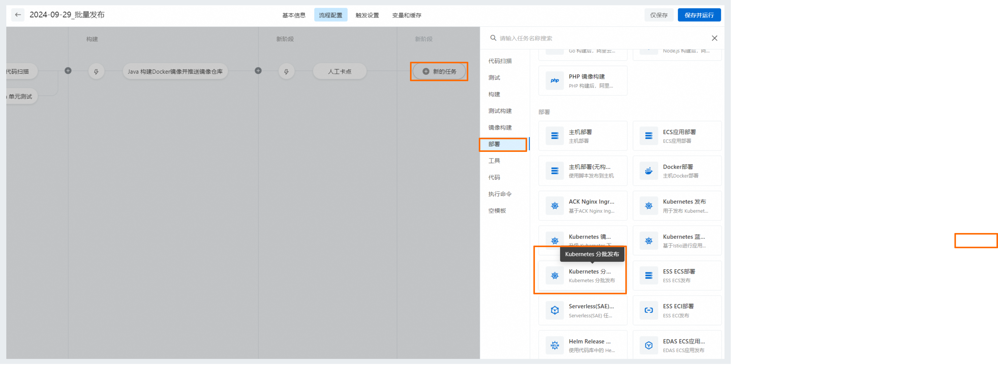The height and width of the screenshot is (365, 998).
Task: Click the Kubernetes 镜像 task icon
Action: 554,241
